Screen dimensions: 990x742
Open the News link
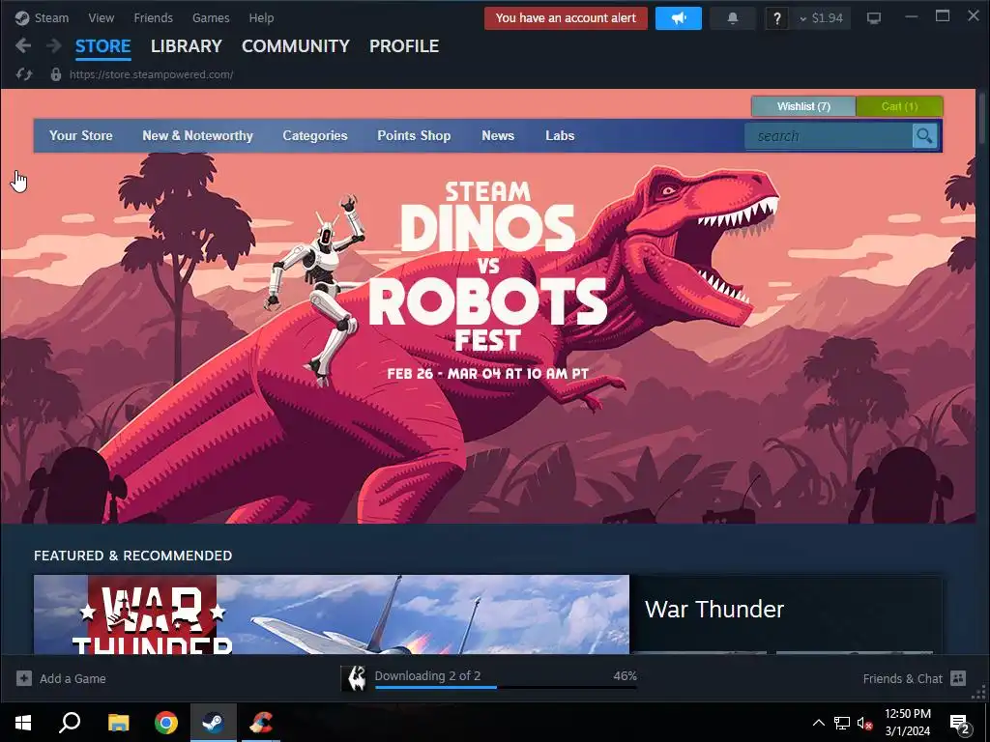498,135
